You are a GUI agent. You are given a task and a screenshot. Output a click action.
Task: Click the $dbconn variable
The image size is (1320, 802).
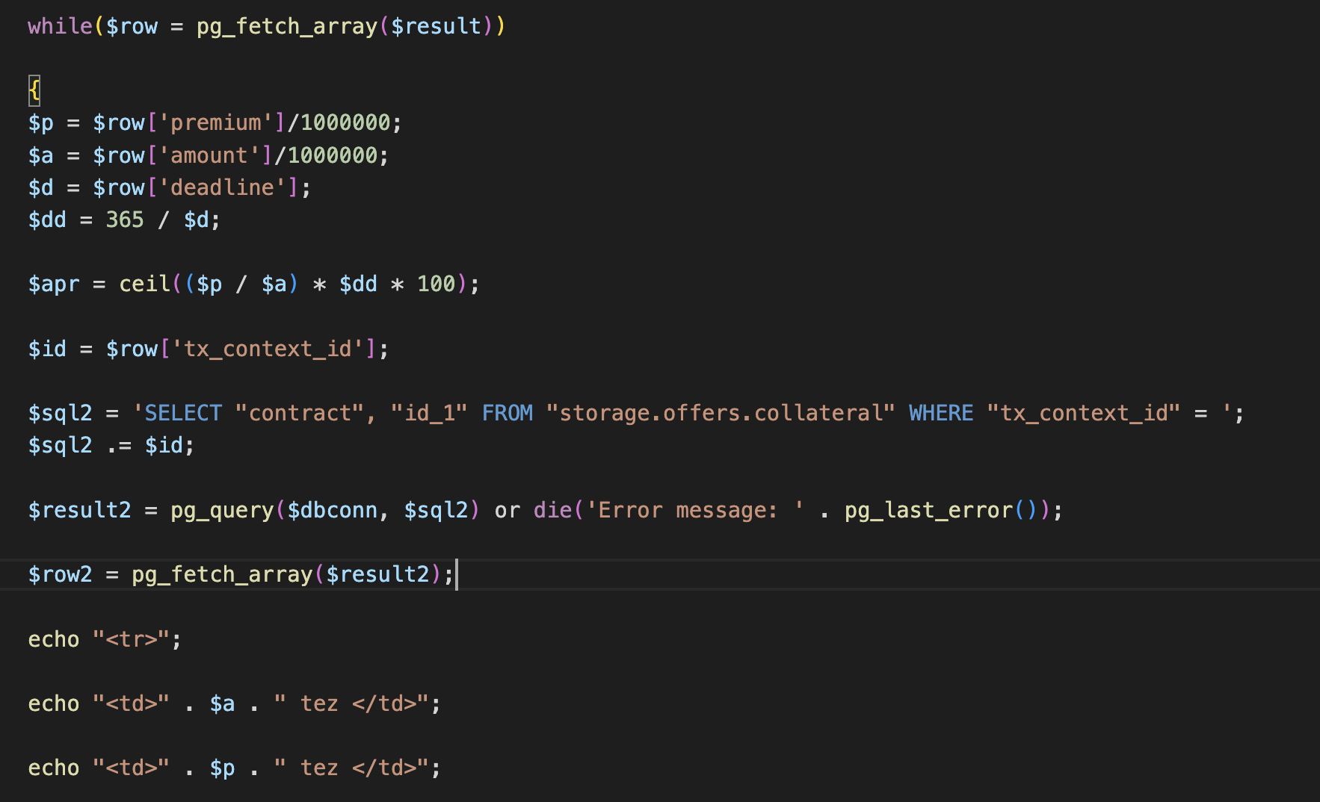tap(333, 510)
